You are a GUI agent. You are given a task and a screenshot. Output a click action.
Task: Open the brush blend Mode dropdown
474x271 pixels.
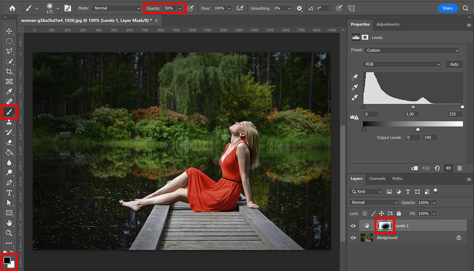(x=117, y=8)
